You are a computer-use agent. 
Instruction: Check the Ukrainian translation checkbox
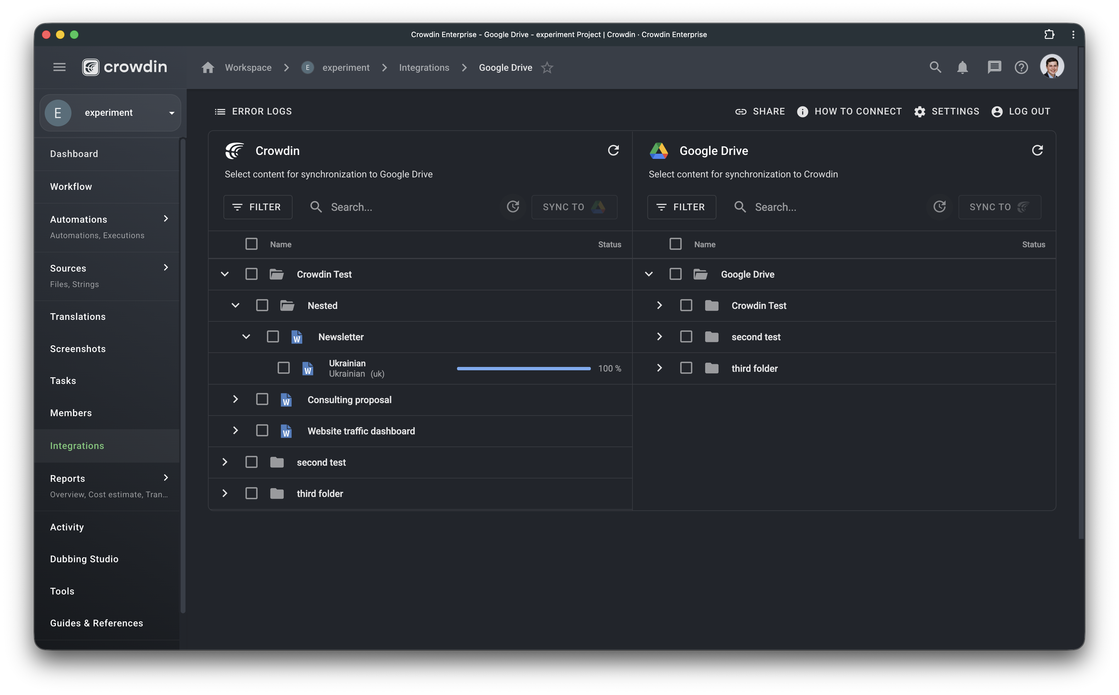[283, 368]
